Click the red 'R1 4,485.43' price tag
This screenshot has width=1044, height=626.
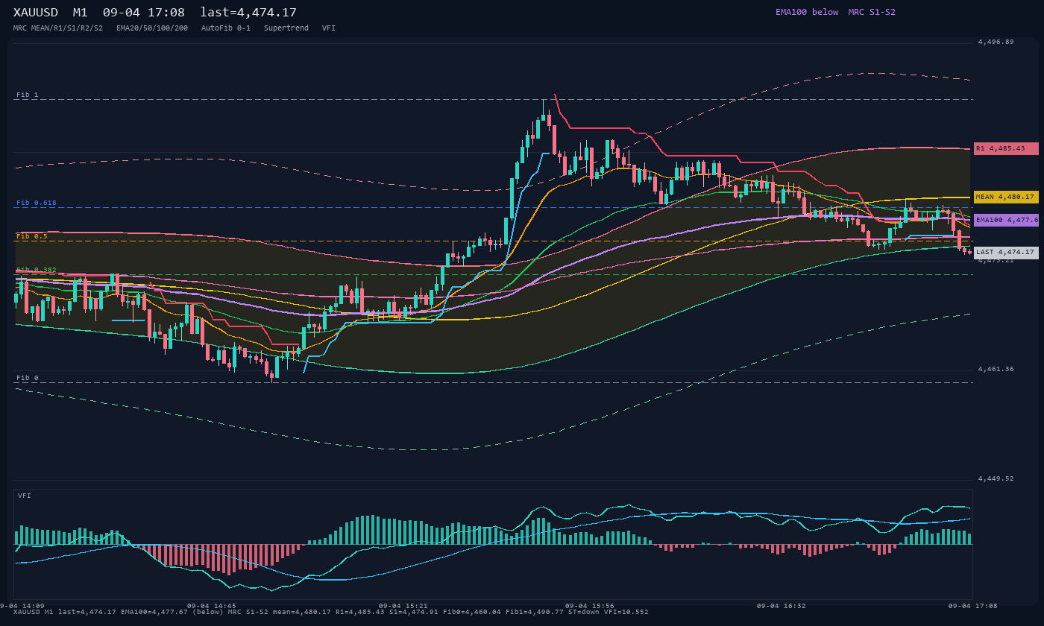(x=1006, y=148)
